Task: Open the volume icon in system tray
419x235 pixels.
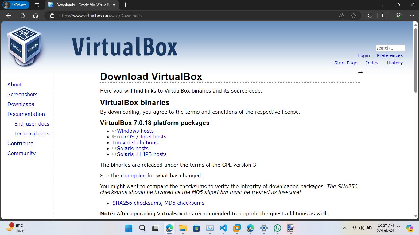Action: [362, 228]
